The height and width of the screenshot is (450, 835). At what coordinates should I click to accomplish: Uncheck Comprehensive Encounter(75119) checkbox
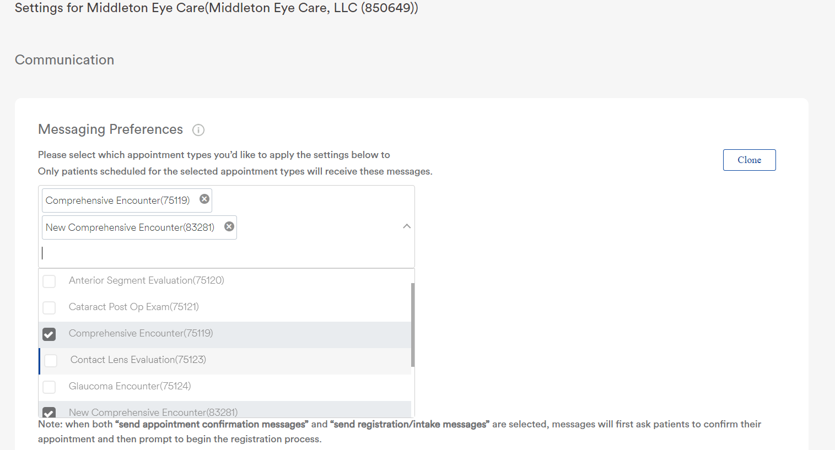pos(49,334)
